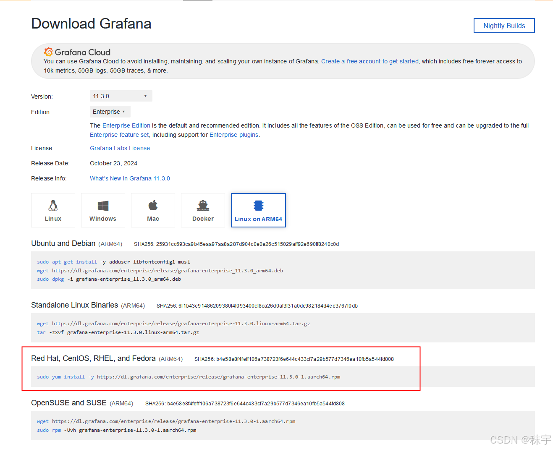The height and width of the screenshot is (449, 553).
Task: Click the Docker whale icon
Action: click(x=203, y=206)
